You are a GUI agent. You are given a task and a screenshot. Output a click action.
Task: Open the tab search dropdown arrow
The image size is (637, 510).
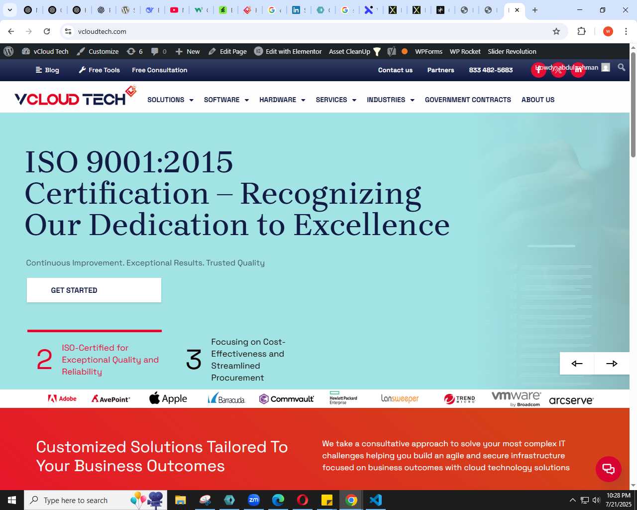pos(9,10)
